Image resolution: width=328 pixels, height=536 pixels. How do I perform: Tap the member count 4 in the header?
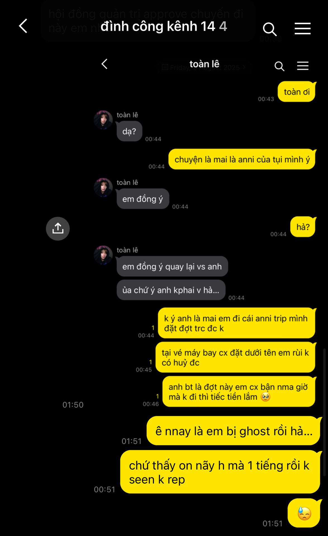click(x=223, y=27)
